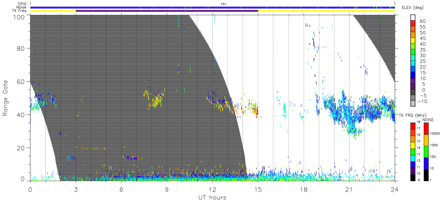444x205 pixels.
Task: Click the CPID value "151"
Action: (224, 4)
